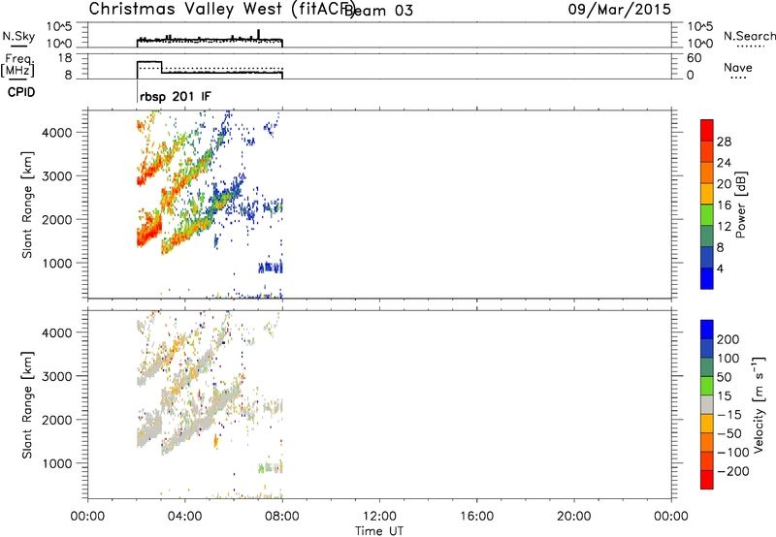Click the 'Slant Range [km]' label of the velocity panel
Image resolution: width=776 pixels, height=537 pixels.
coord(27,405)
